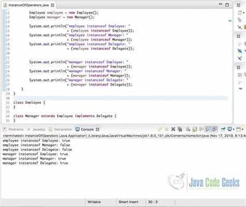Restore the top minimized view stack
This screenshot has width=246, height=207.
[239, 5]
